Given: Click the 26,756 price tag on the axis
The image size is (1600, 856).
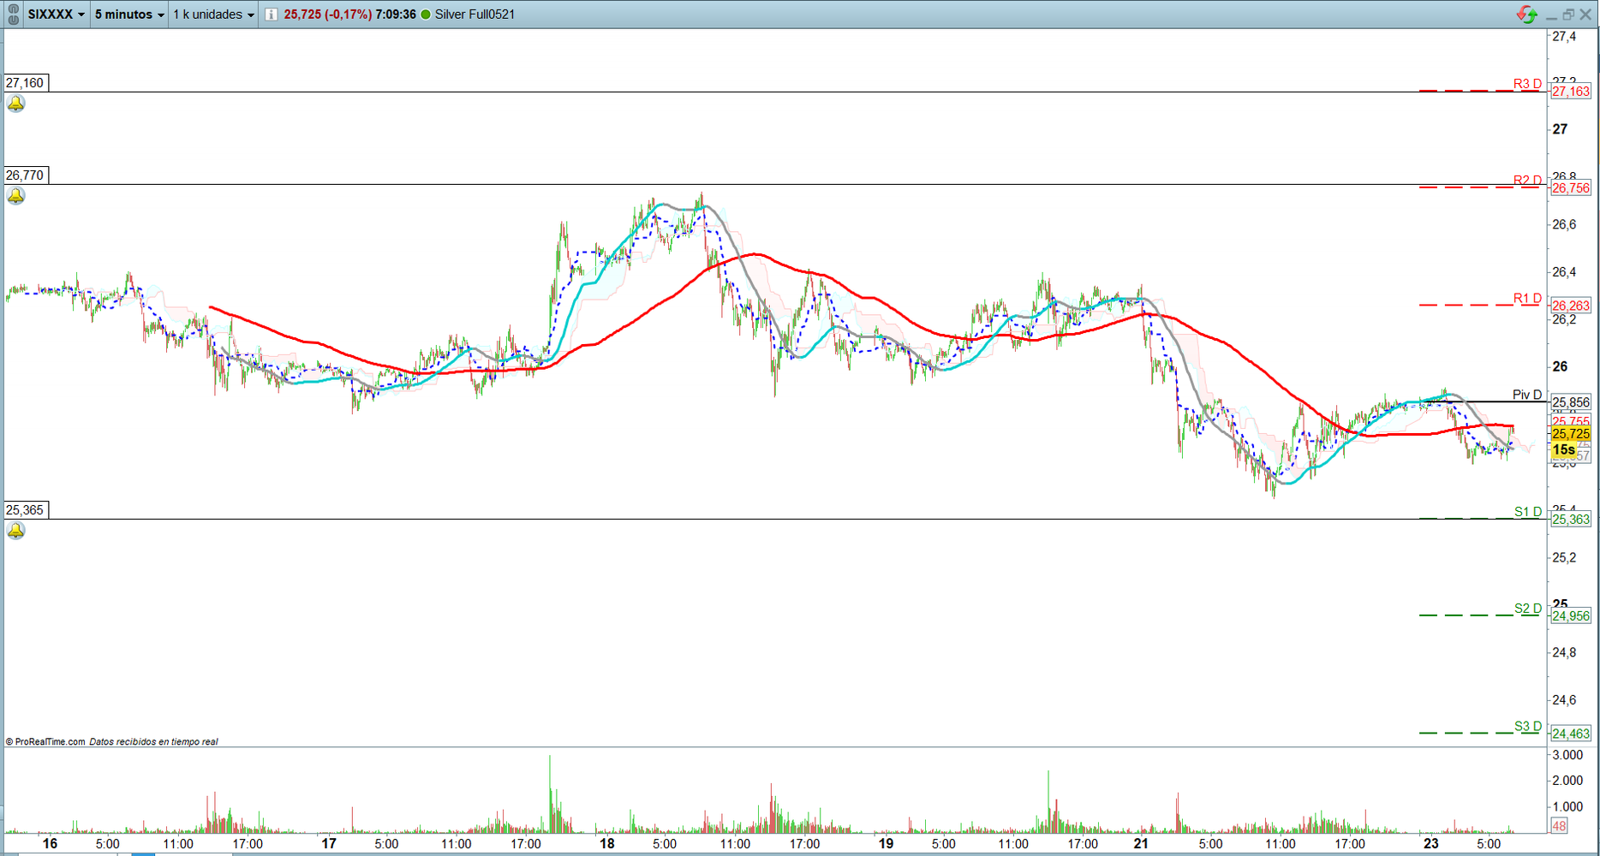Looking at the screenshot, I should click(1571, 188).
